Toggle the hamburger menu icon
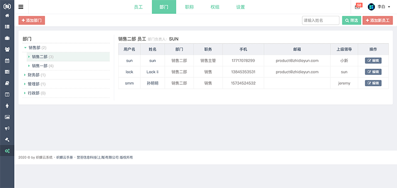Viewport: 397px width, 188px height. 21,7
